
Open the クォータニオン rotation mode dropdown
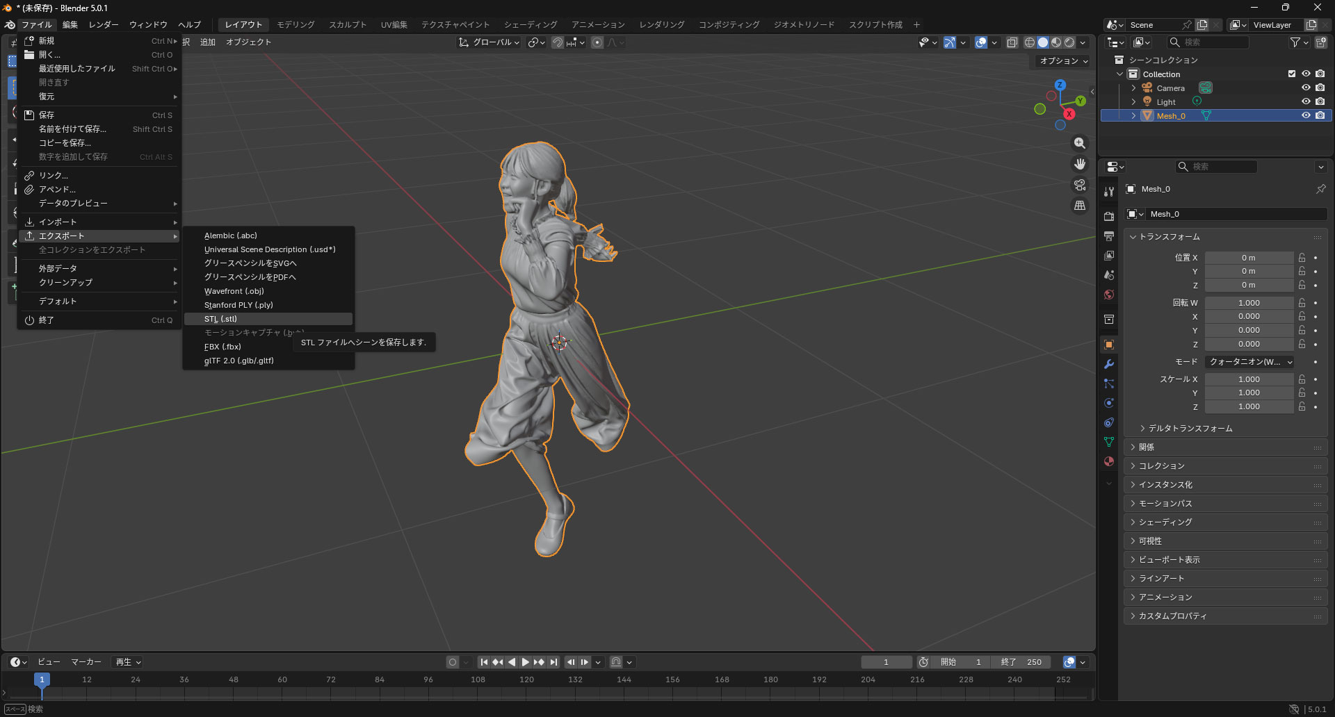pyautogui.click(x=1250, y=362)
